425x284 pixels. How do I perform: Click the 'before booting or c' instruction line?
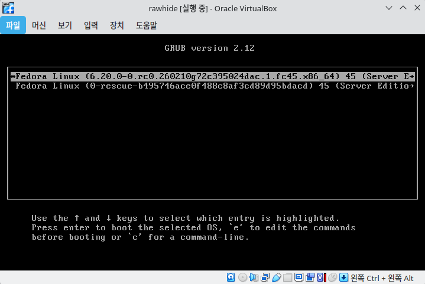pos(140,237)
